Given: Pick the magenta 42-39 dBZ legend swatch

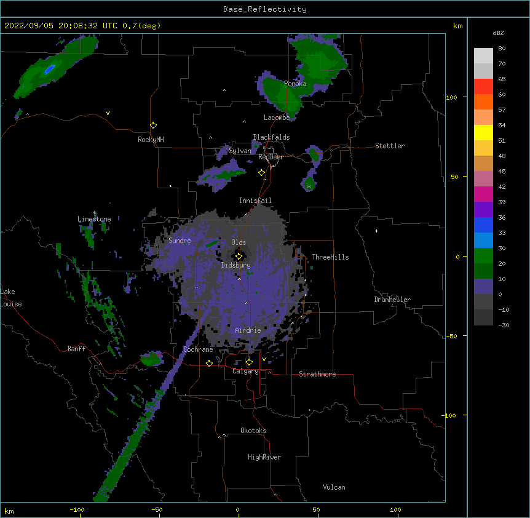Looking at the screenshot, I should pyautogui.click(x=483, y=194).
